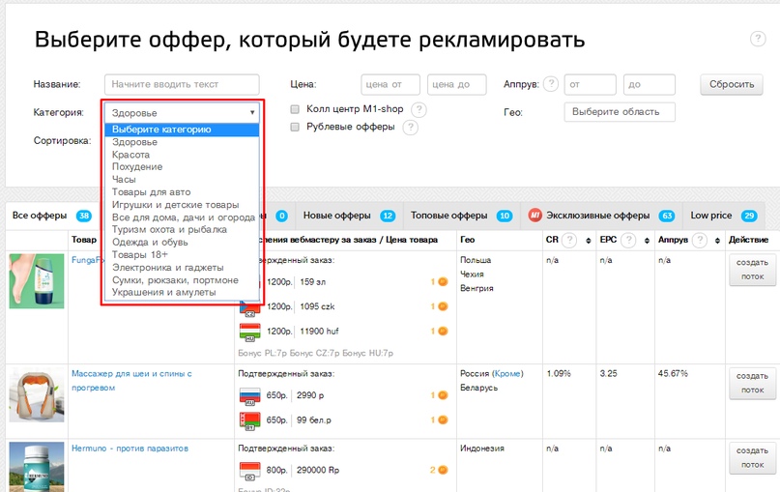
Task: Open Hermuno - против паразитов link
Action: (x=130, y=449)
